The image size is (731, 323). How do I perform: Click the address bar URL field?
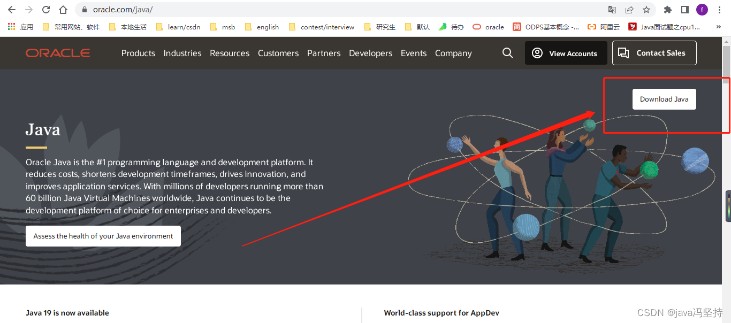coord(342,10)
